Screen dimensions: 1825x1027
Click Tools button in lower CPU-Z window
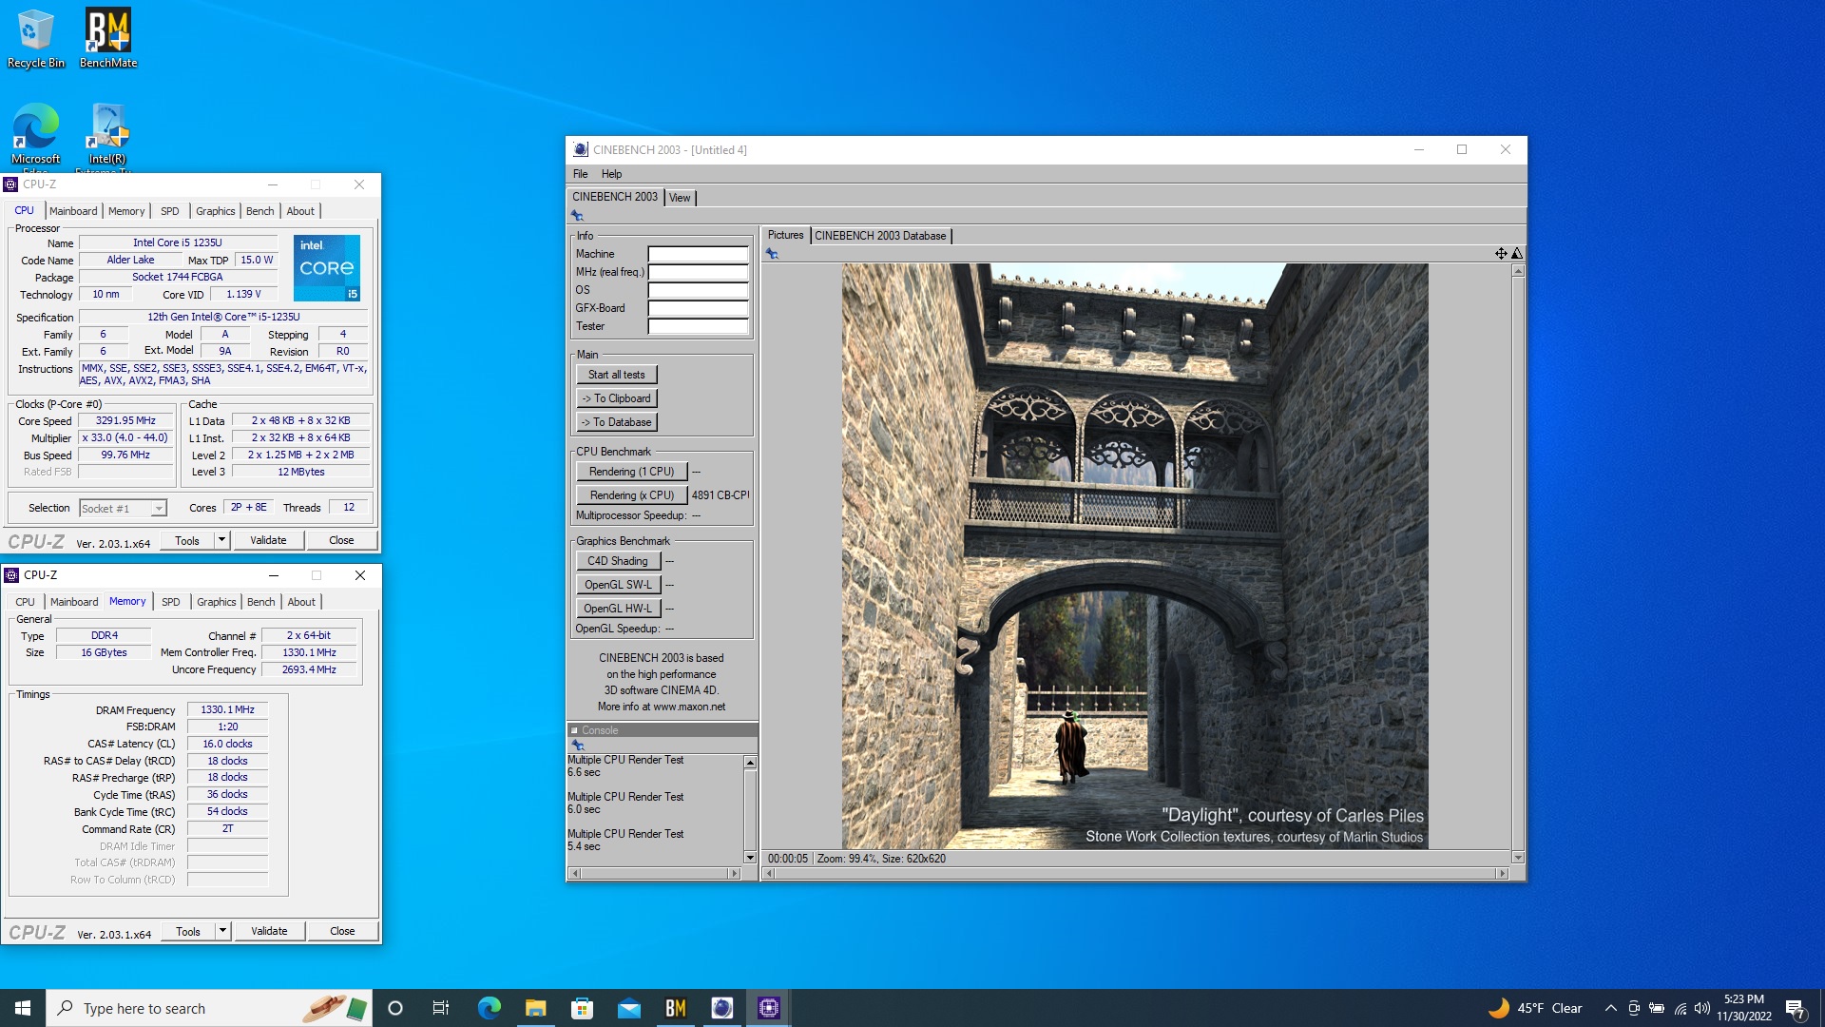[188, 931]
